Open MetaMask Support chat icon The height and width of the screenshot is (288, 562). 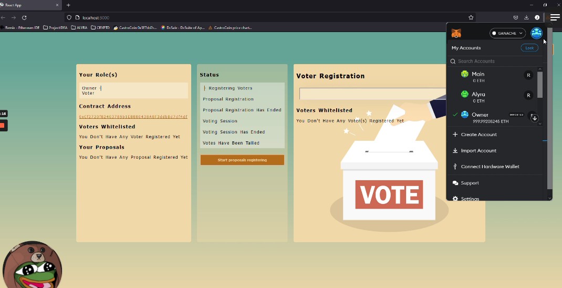click(x=455, y=183)
